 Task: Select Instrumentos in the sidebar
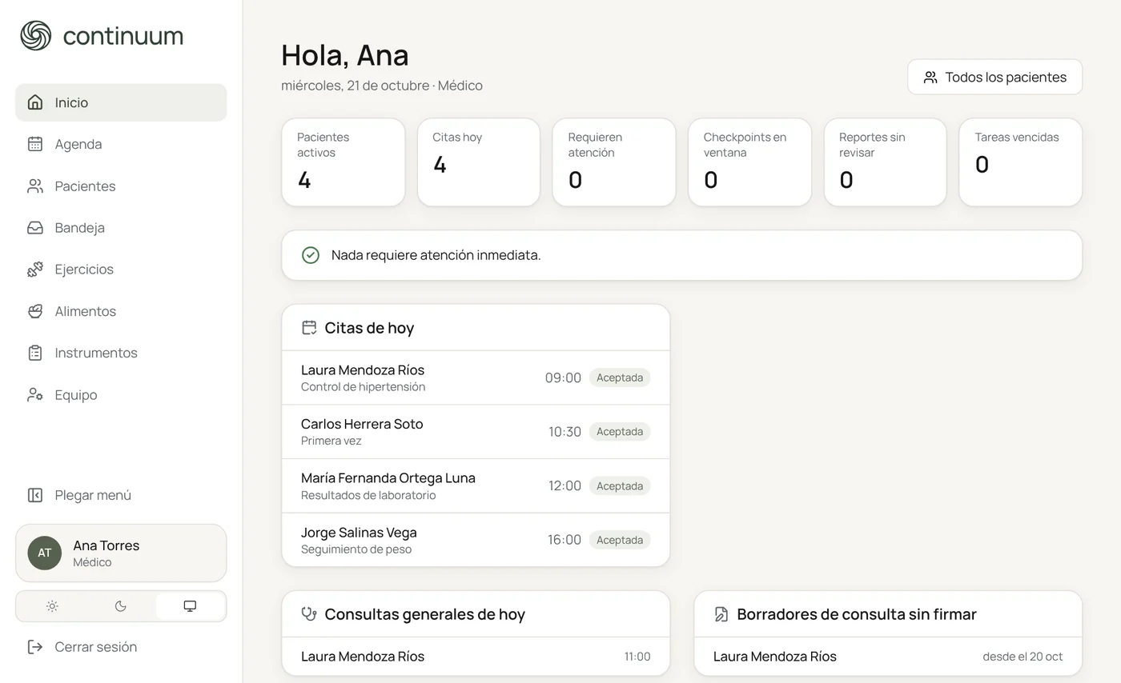pyautogui.click(x=121, y=353)
